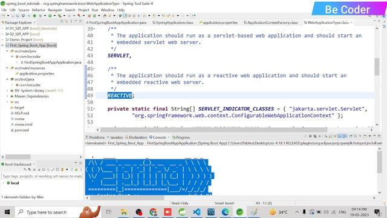This screenshot has width=387, height=218.
Task: Expand the Maven Dependencies node
Action: point(7,96)
